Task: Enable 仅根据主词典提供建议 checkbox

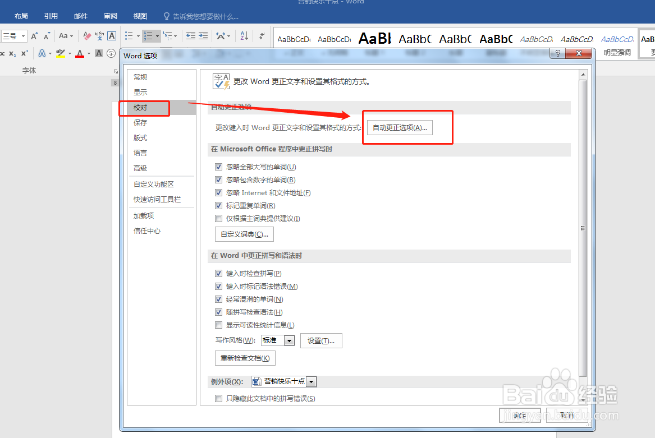Action: pos(218,218)
